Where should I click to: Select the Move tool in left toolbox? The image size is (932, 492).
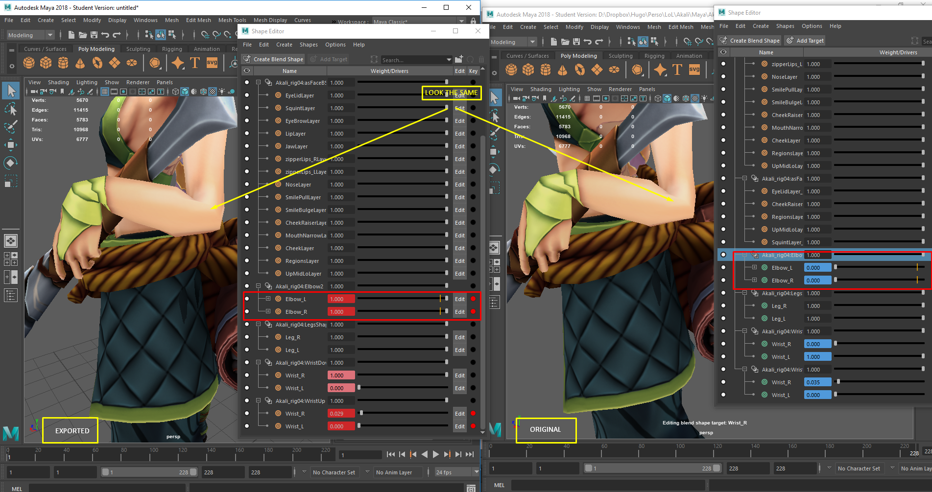[11, 145]
